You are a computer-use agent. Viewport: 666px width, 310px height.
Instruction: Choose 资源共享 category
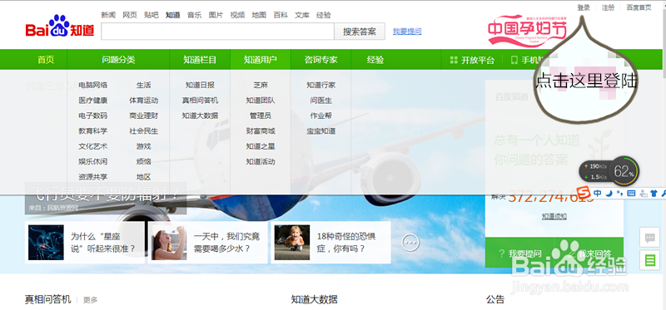93,177
